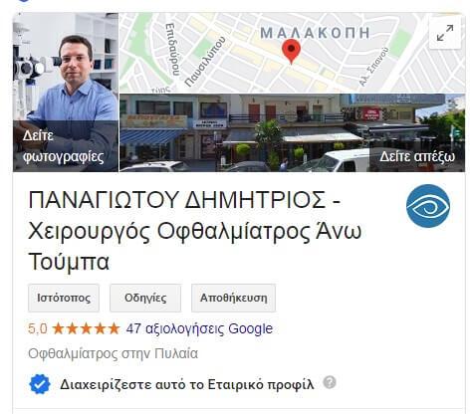The image size is (470, 414).
Task: Expand the map to full view
Action: pos(445,33)
